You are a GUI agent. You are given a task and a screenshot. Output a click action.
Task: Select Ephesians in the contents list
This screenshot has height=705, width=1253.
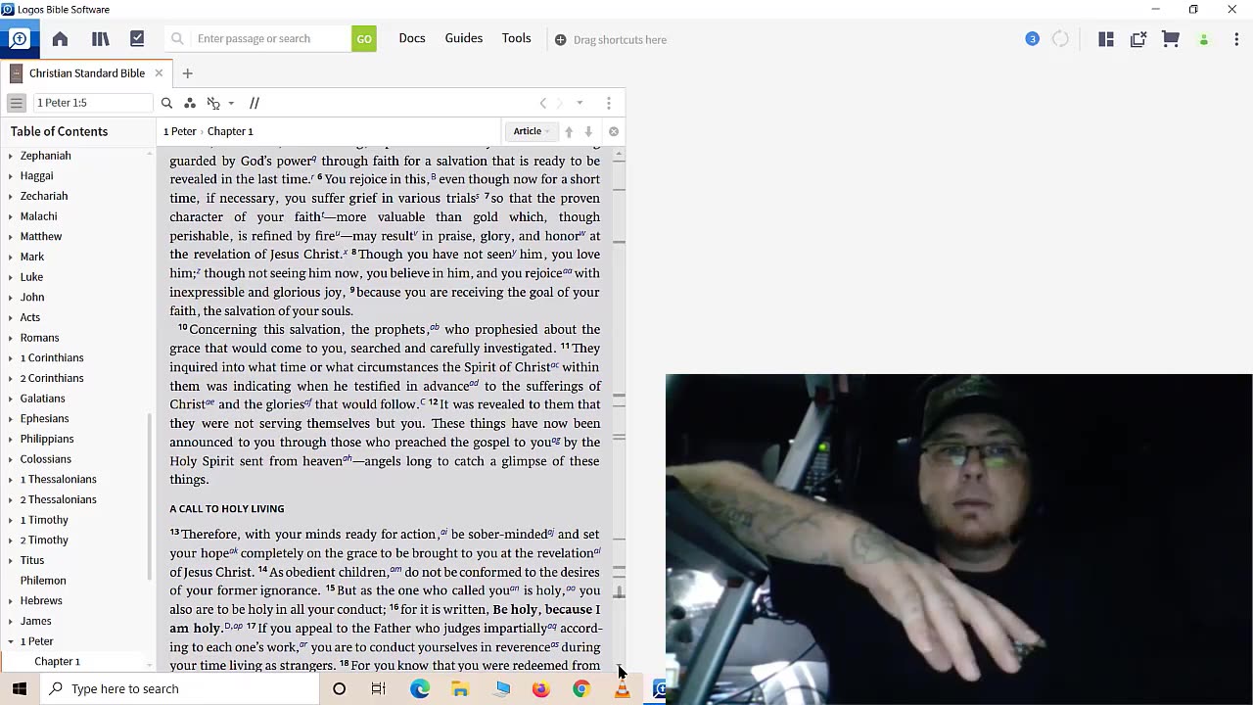click(44, 418)
